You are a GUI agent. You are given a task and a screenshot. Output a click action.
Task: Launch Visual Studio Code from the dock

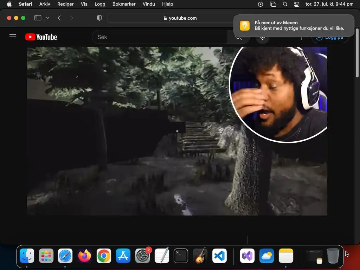(219, 256)
